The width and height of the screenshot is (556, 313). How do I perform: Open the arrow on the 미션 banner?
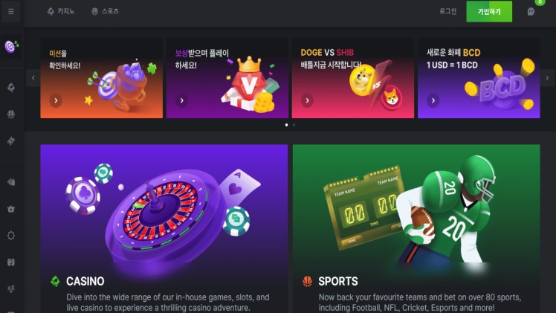[56, 100]
